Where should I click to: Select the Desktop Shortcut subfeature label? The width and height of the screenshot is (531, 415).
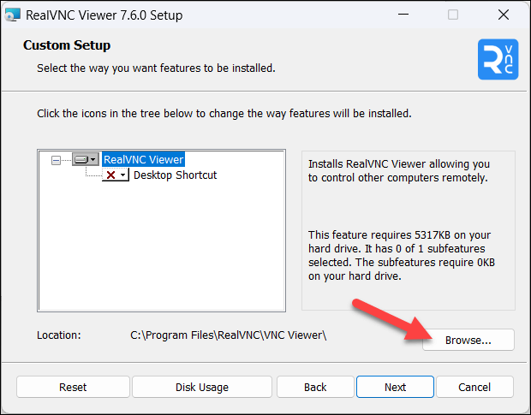click(175, 175)
